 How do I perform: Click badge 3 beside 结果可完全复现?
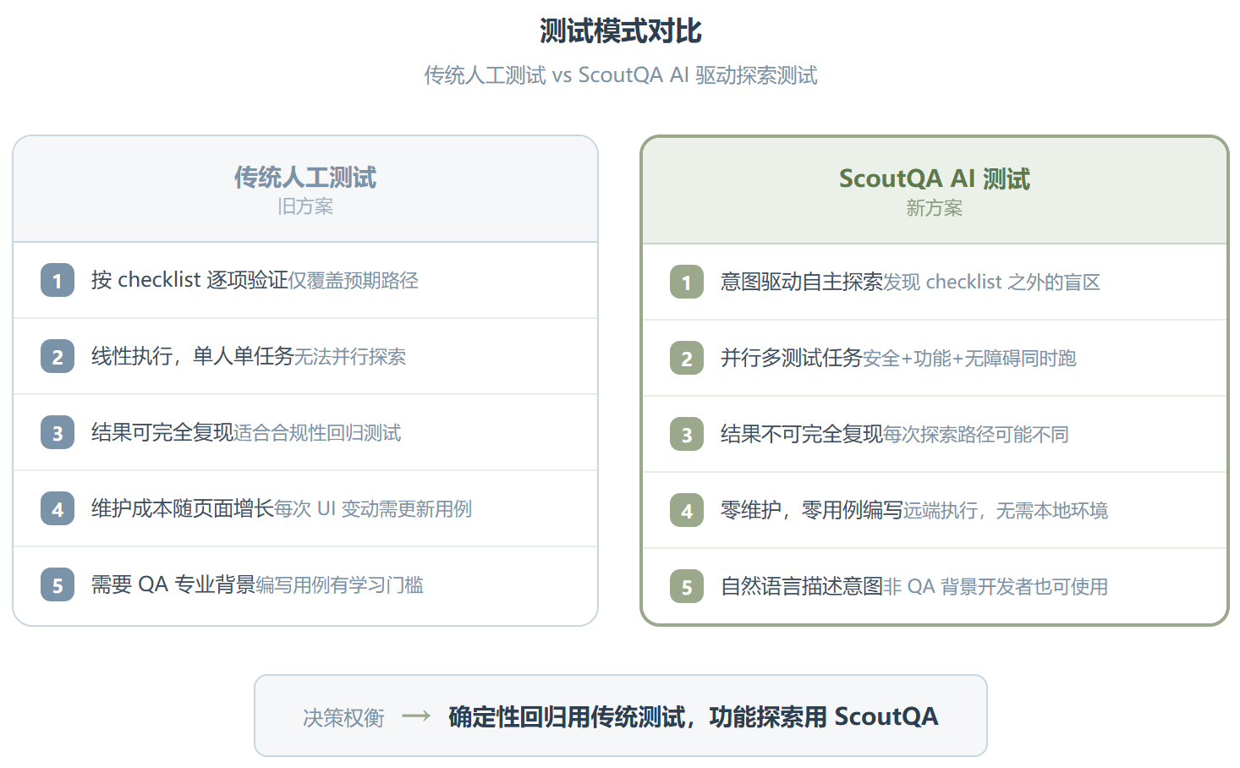coord(58,432)
